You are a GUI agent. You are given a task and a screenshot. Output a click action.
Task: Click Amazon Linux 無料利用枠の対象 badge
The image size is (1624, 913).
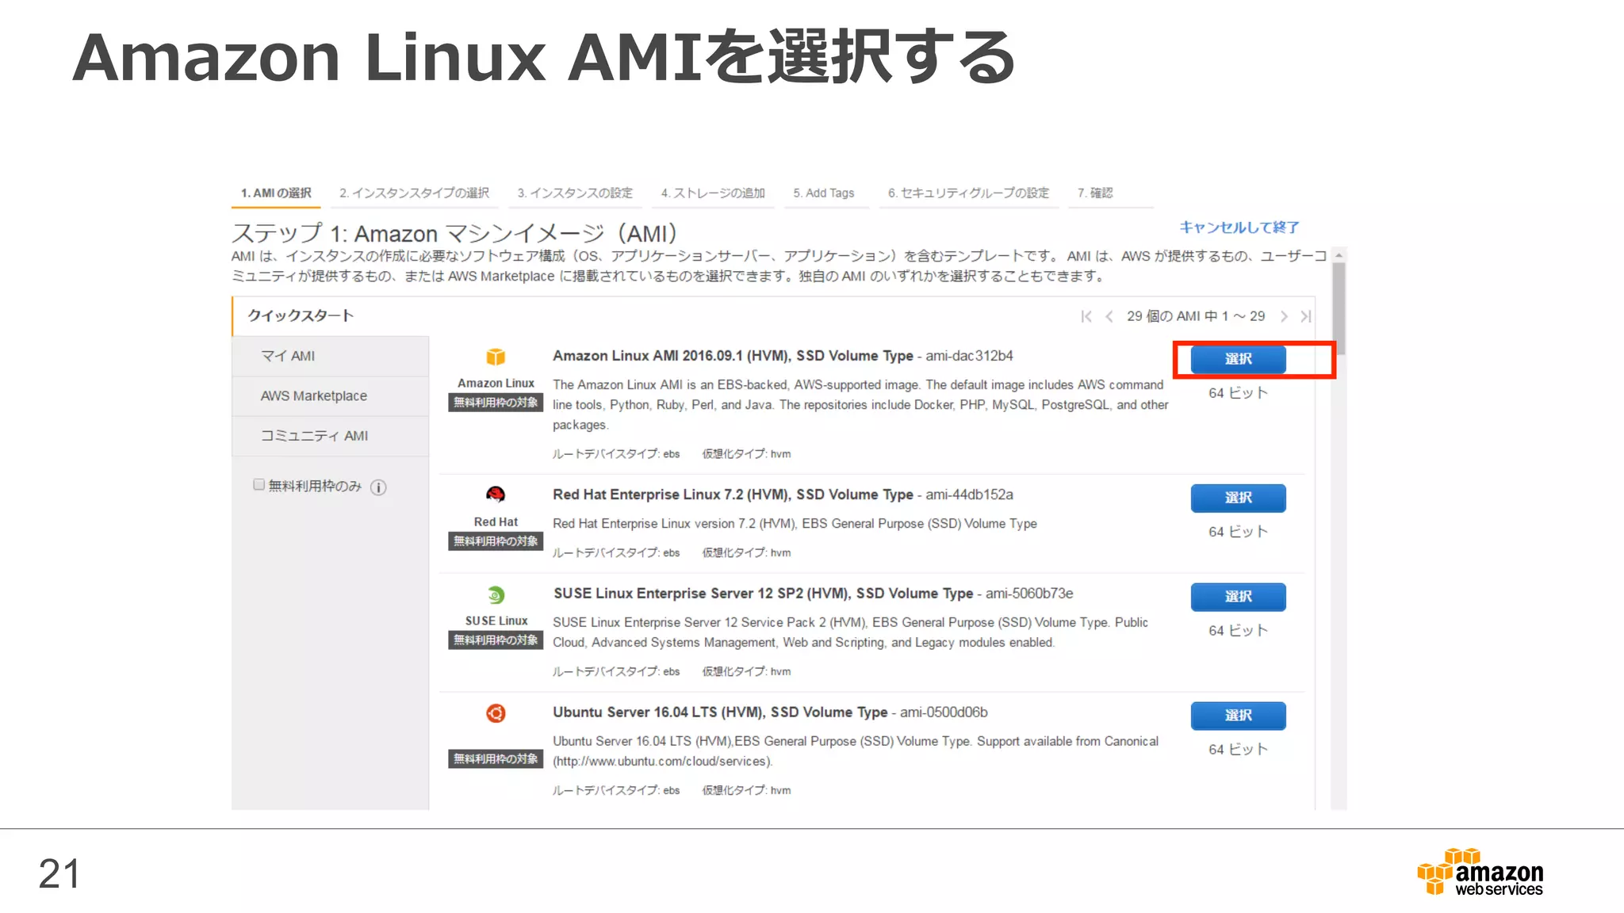click(x=496, y=403)
